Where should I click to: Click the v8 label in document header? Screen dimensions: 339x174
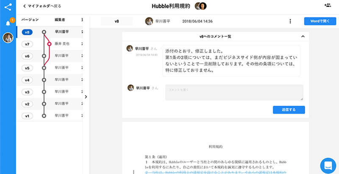(x=117, y=21)
